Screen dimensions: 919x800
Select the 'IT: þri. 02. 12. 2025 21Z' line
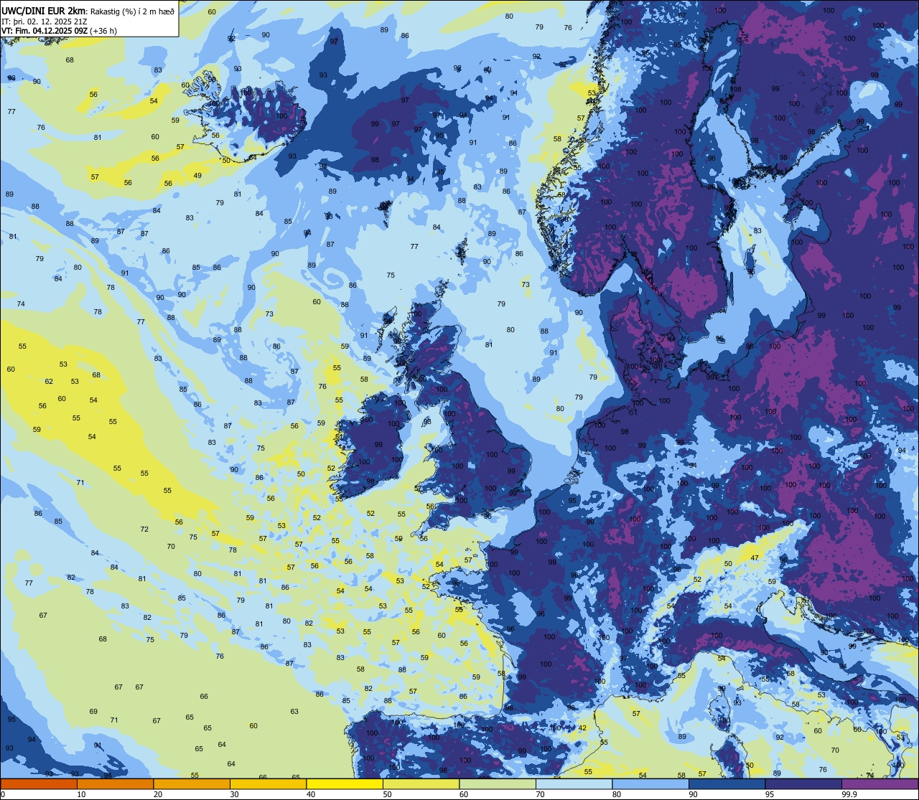click(43, 22)
